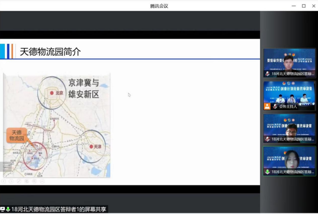Click the previous slide arrow in slideshow controls

2,182
